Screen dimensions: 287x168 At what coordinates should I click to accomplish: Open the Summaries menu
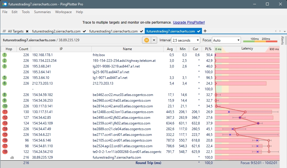42,12
